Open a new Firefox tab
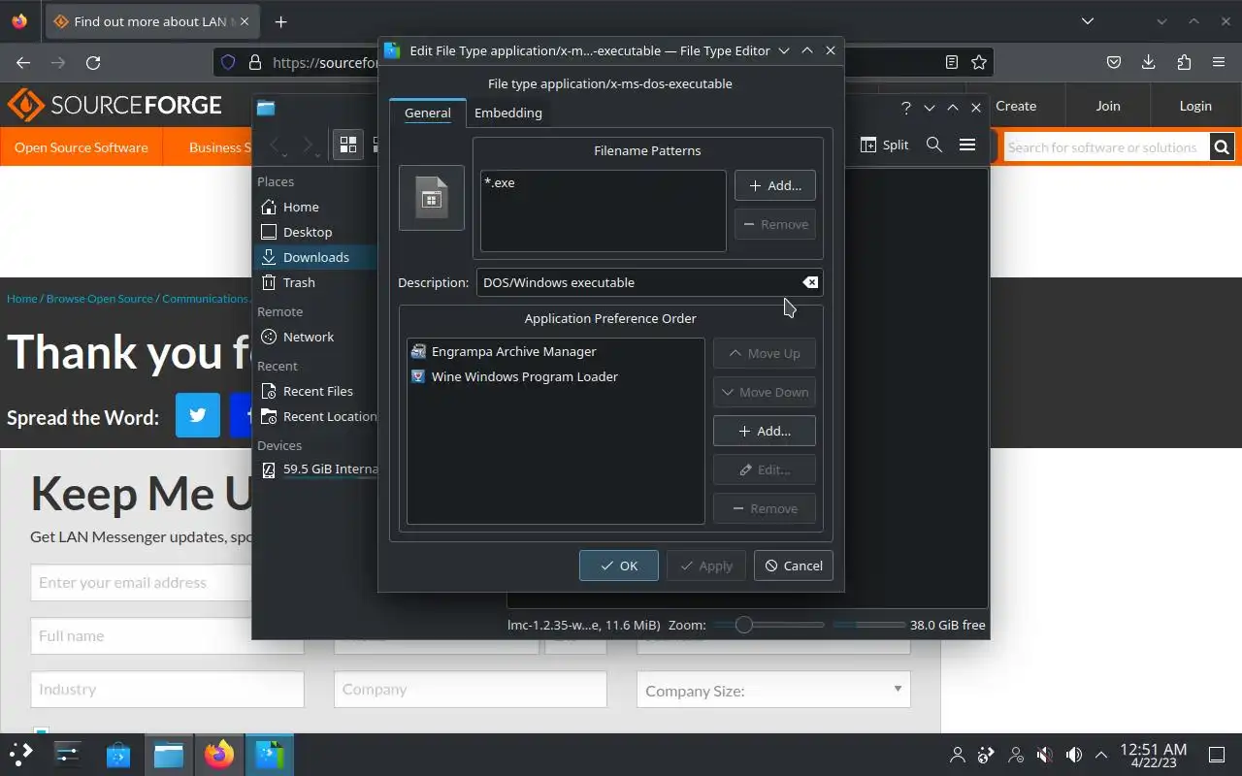The height and width of the screenshot is (776, 1242). pos(280,21)
